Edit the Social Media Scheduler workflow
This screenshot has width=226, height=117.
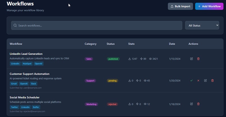tap(192, 104)
